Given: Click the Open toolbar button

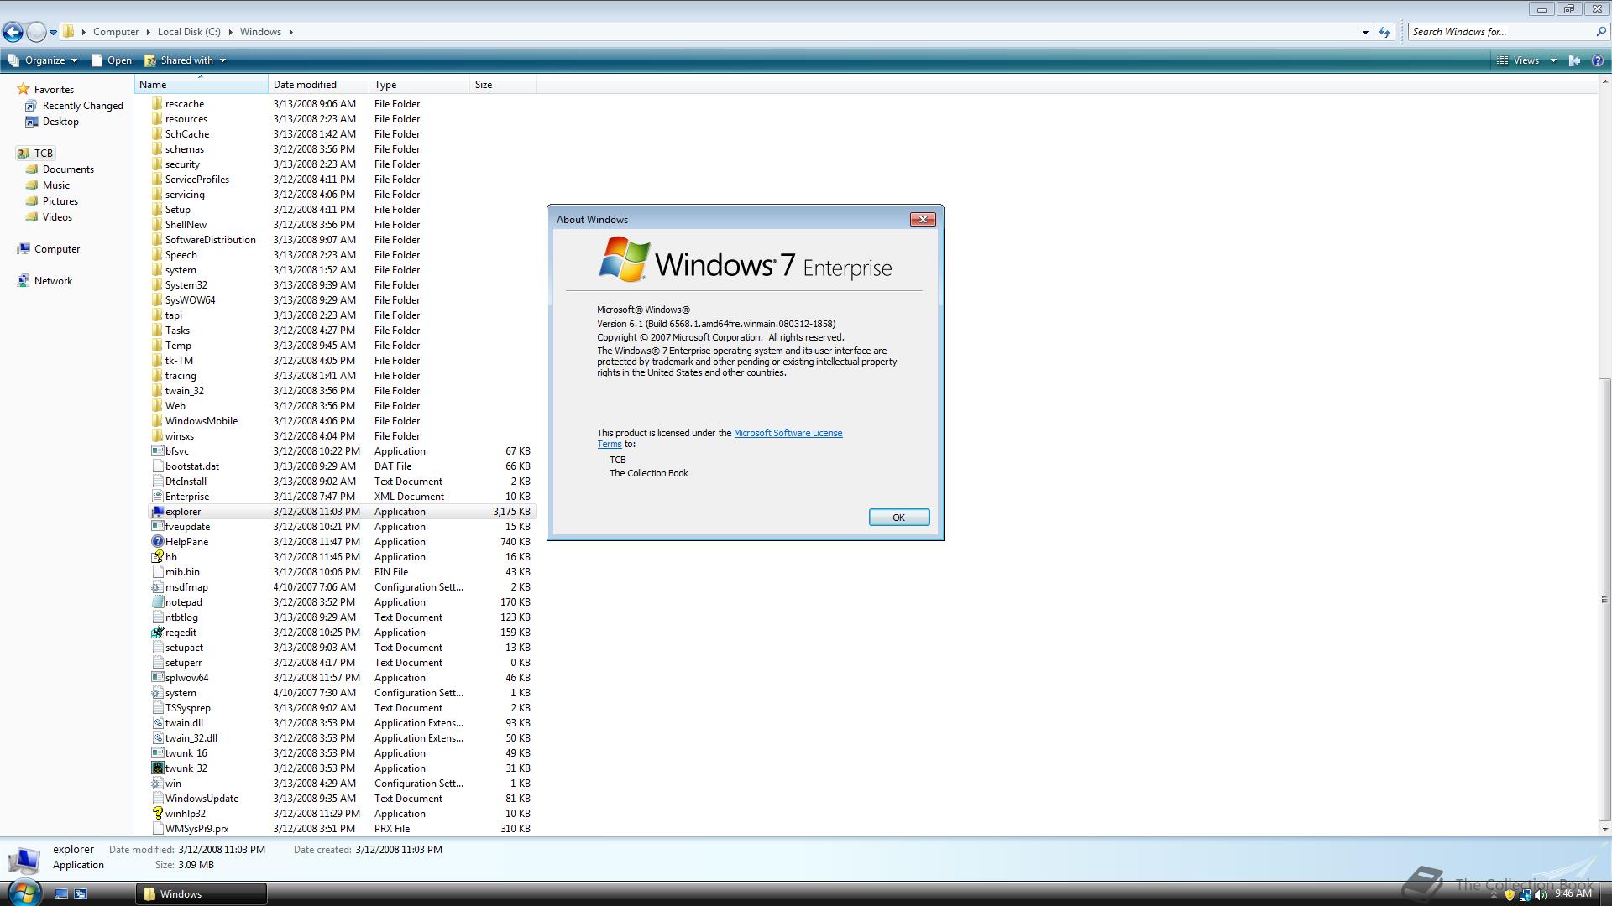Looking at the screenshot, I should coord(112,60).
